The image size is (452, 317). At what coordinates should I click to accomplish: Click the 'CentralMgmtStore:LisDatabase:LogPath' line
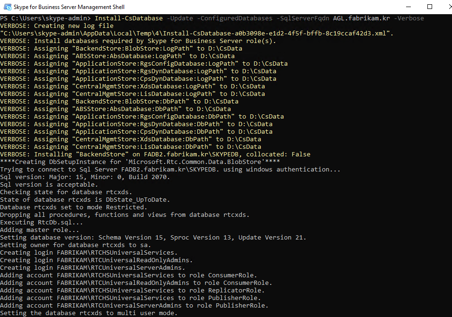[133, 94]
